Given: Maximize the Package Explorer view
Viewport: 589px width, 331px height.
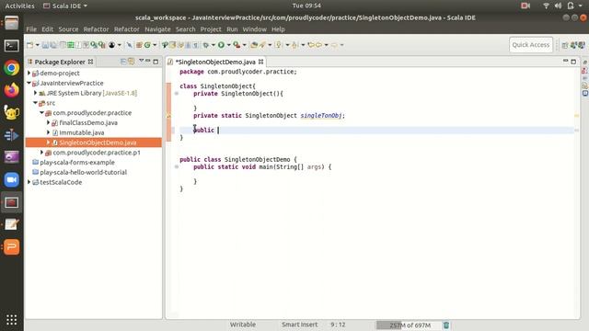Looking at the screenshot, I should pyautogui.click(x=156, y=62).
